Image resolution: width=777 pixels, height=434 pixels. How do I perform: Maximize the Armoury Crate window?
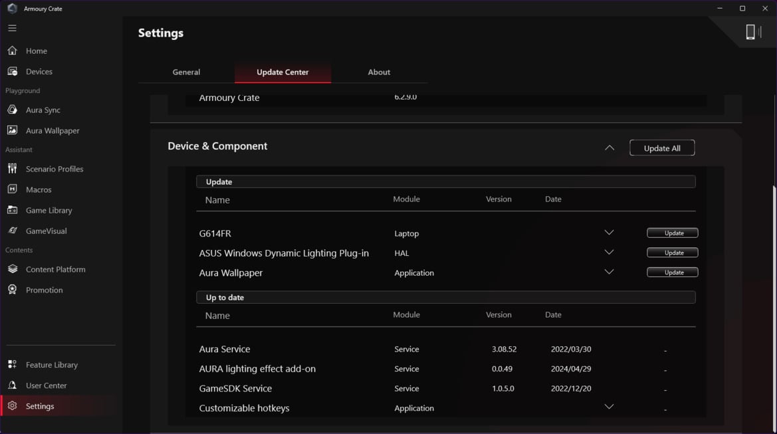742,9
